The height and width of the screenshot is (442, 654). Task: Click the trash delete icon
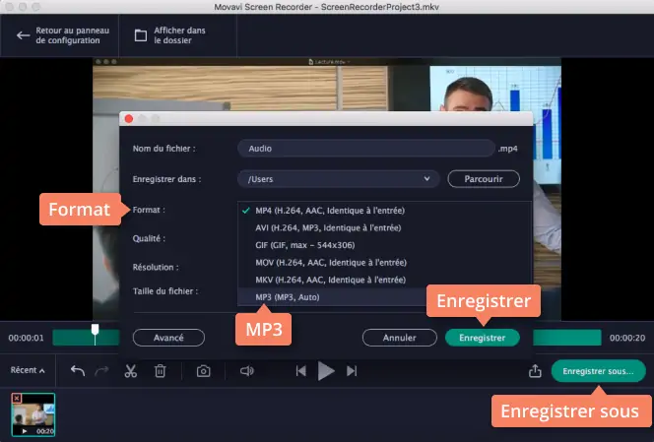pyautogui.click(x=161, y=371)
